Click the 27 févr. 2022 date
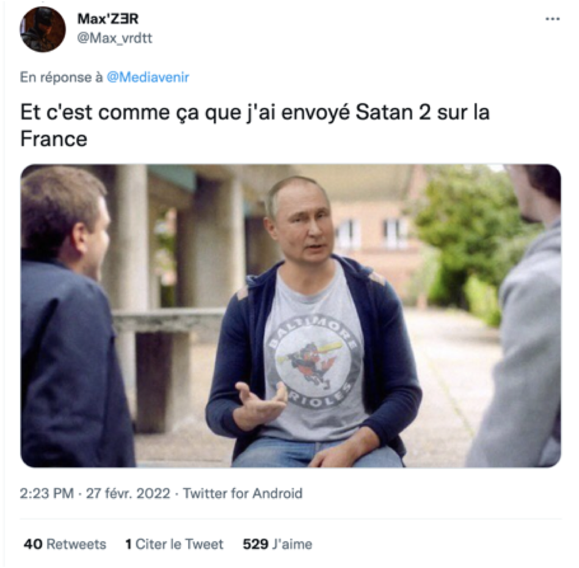Image resolution: width=579 pixels, height=568 pixels. [128, 493]
